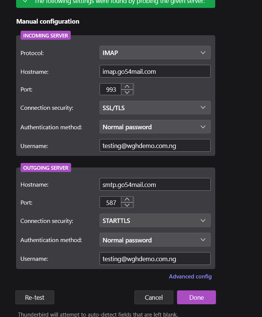Increase outgoing server port with up arrow

(127, 200)
